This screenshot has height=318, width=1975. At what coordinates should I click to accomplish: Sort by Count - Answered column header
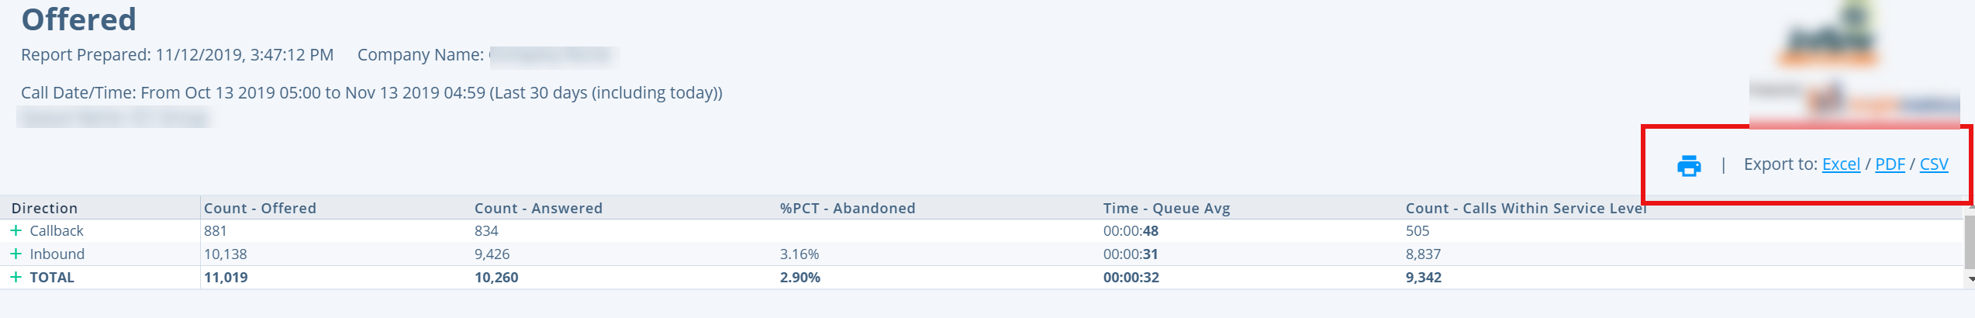[x=538, y=208]
